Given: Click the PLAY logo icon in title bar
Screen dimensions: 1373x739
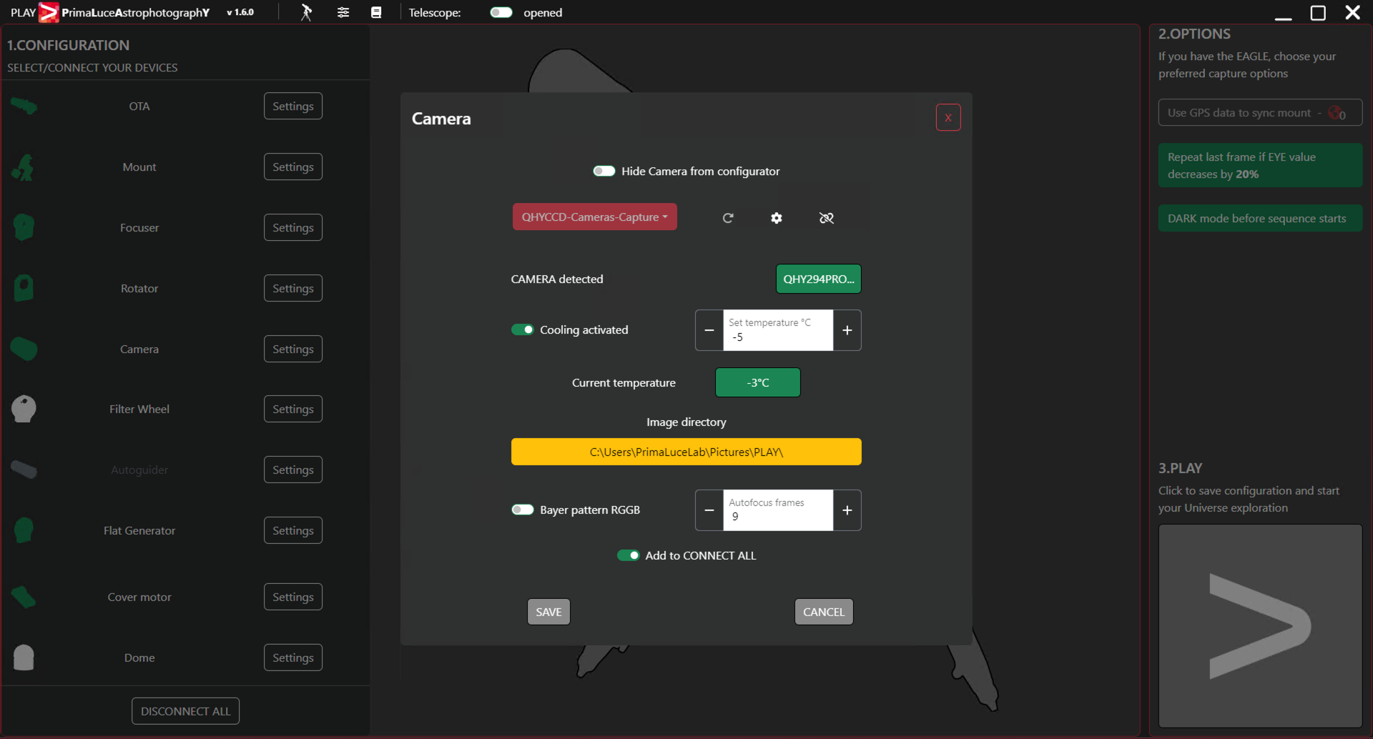Looking at the screenshot, I should pyautogui.click(x=48, y=12).
